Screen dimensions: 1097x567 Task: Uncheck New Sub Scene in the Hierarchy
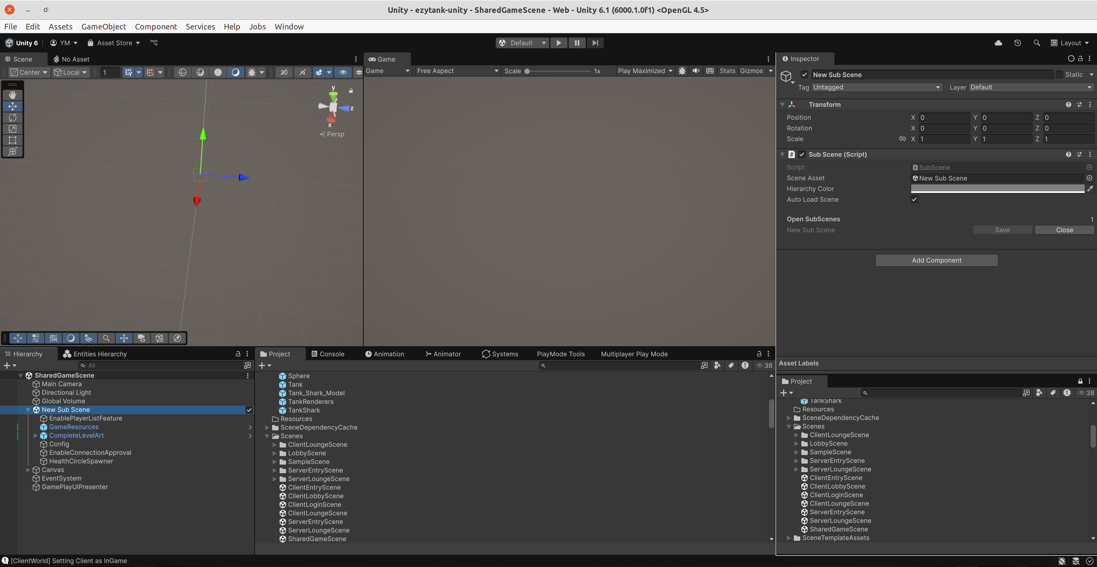250,409
